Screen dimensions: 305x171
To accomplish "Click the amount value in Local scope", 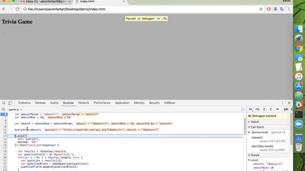I will 274,164.
